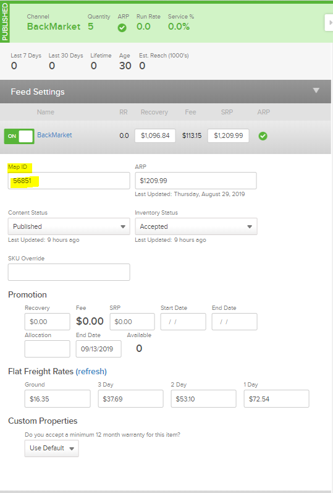Screen dimensions: 333x493
Task: Click the green ARP checkmark in channel header
Action: [x=122, y=28]
